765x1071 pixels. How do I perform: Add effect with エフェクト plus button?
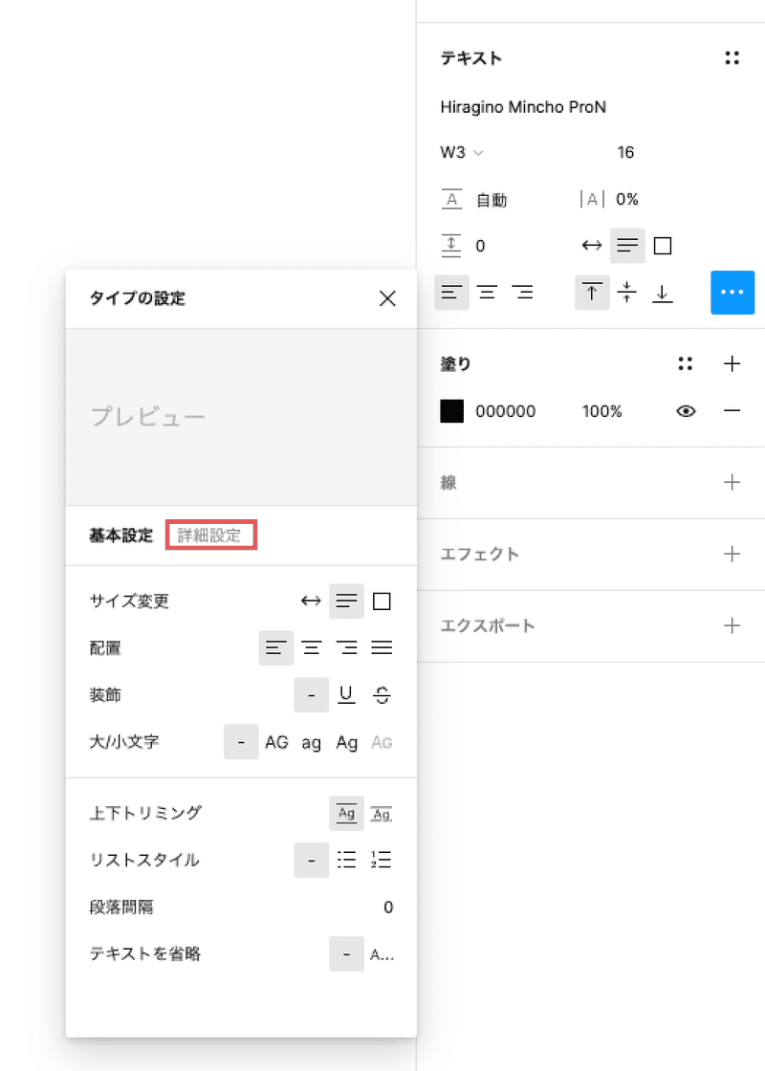pos(732,554)
